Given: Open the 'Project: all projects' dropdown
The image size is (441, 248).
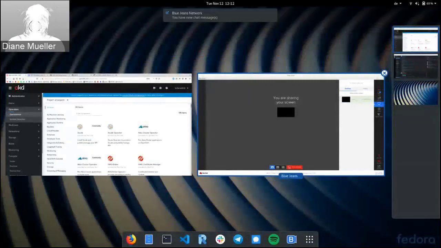Looking at the screenshot, I should pos(58,100).
